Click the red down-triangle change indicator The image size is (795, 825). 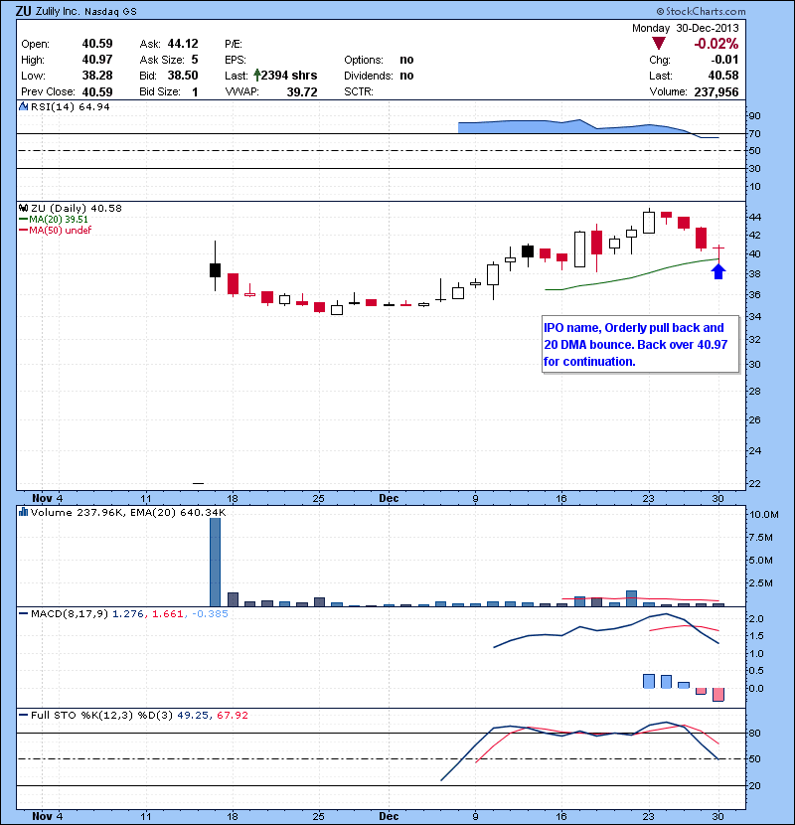click(658, 43)
